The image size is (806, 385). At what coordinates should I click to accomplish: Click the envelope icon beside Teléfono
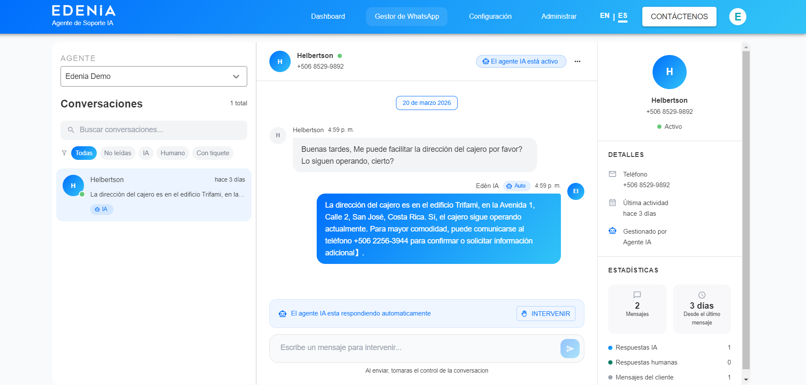click(612, 174)
